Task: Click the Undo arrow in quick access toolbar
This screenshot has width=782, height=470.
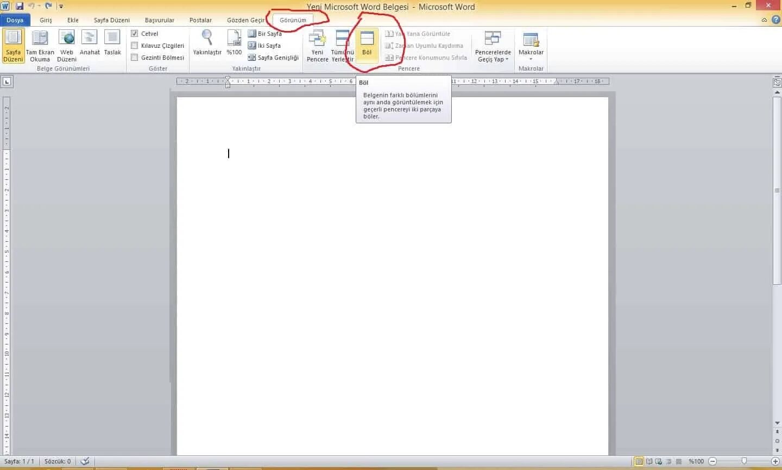Action: 31,6
